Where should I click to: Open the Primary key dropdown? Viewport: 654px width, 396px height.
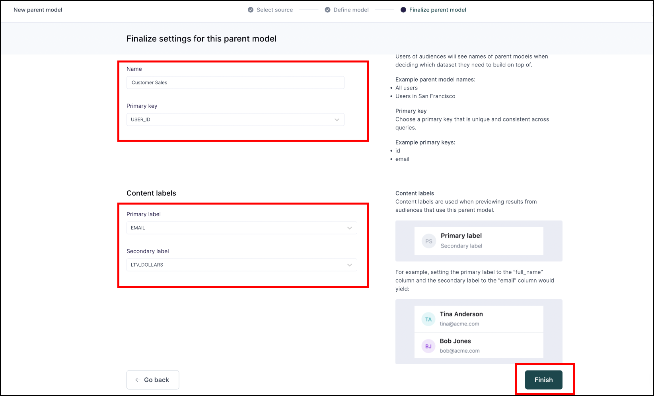tap(235, 119)
